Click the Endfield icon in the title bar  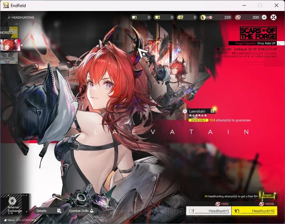pyautogui.click(x=6, y=5)
